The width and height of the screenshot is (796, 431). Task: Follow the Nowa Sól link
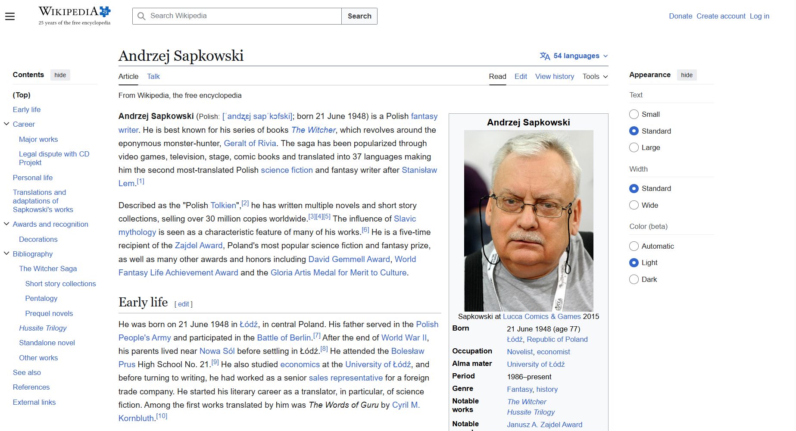(217, 351)
